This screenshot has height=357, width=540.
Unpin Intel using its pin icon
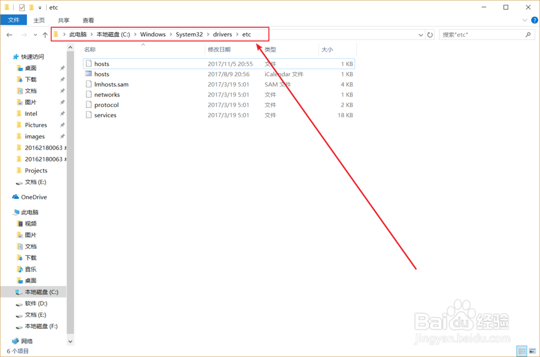pyautogui.click(x=62, y=114)
